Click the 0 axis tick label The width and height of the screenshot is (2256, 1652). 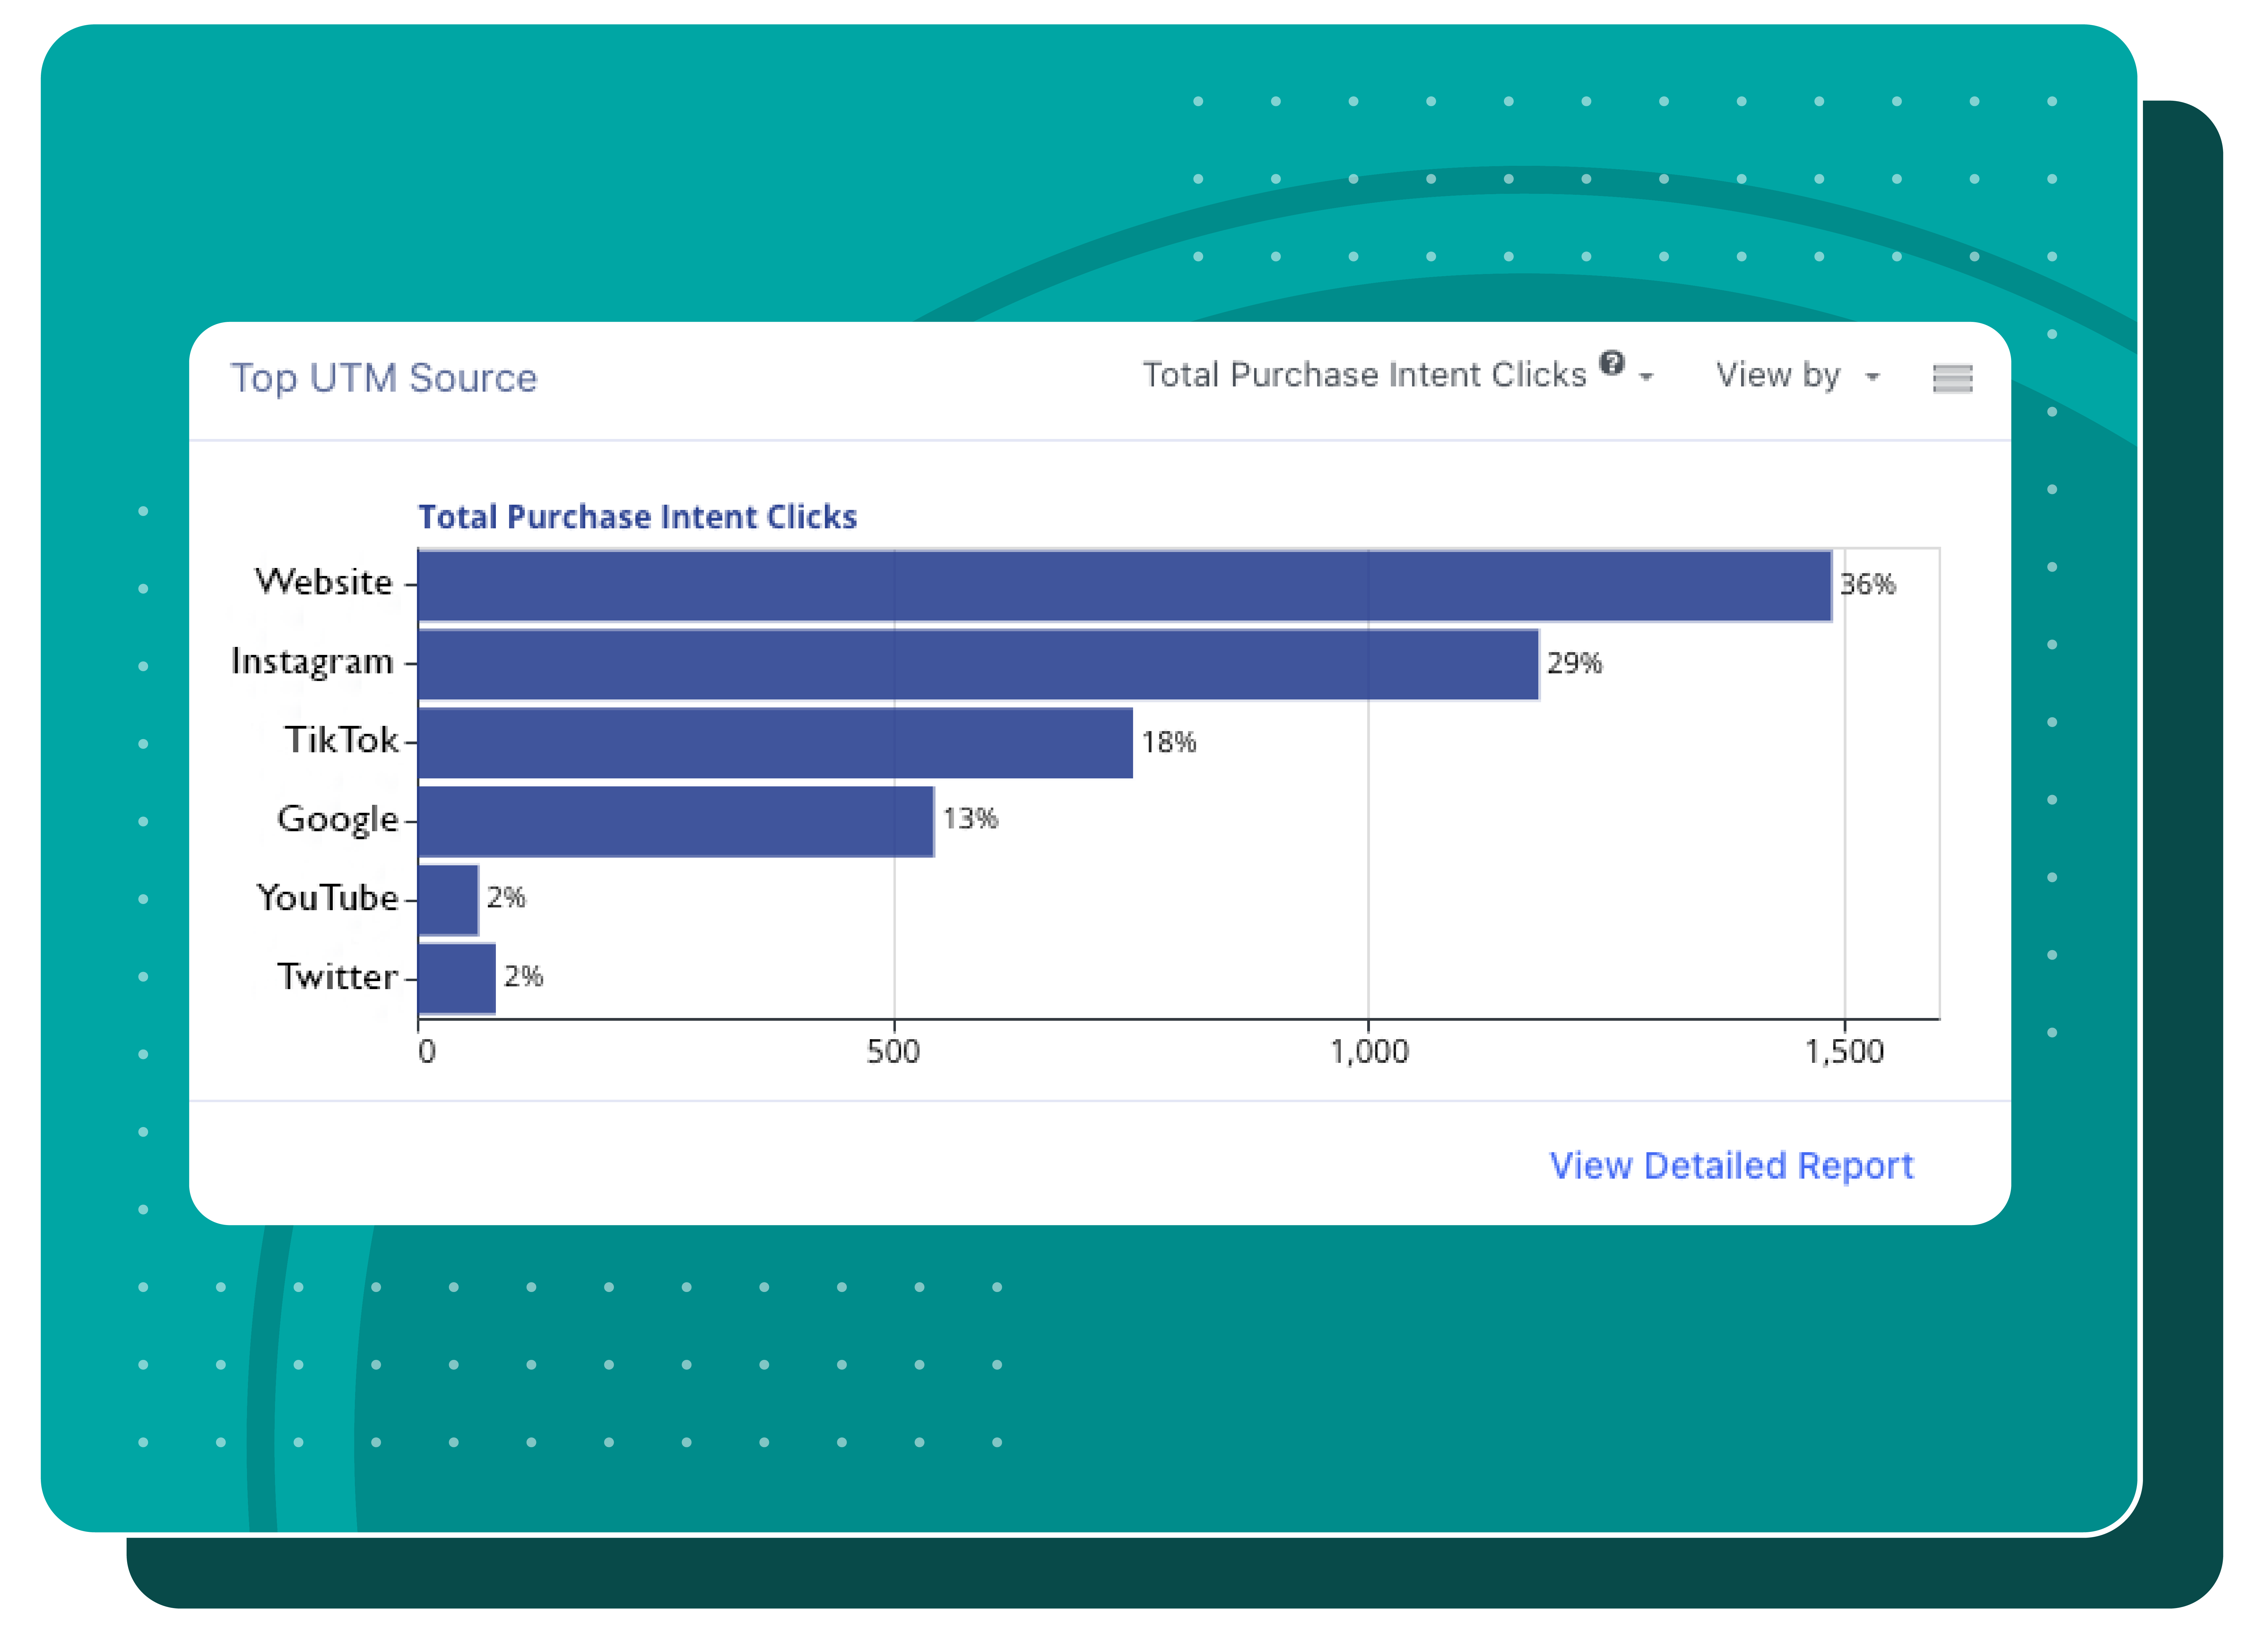tap(427, 1051)
